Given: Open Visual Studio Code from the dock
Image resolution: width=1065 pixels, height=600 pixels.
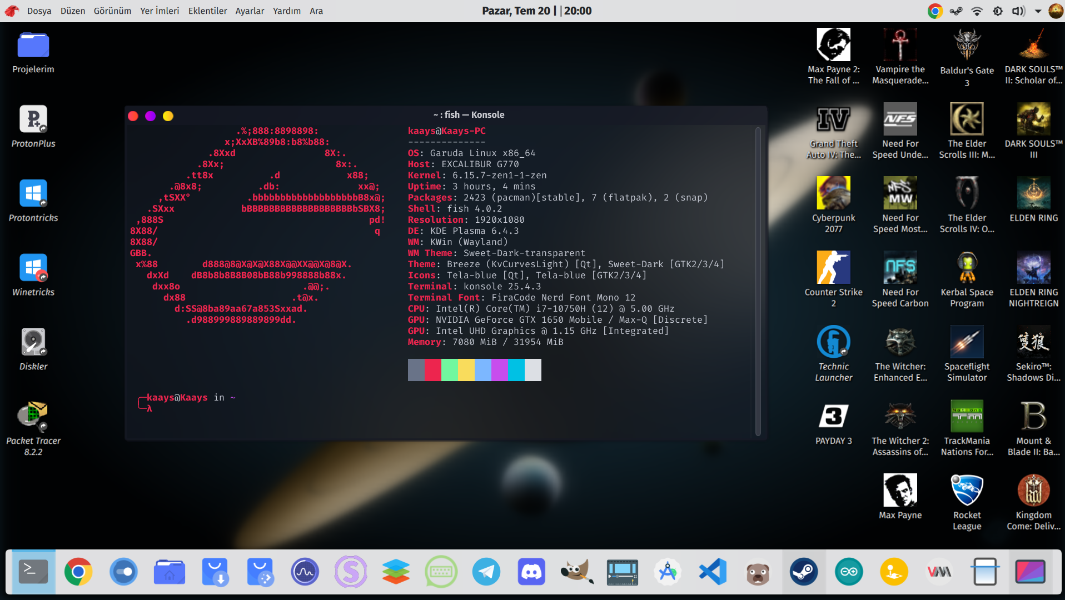Looking at the screenshot, I should coord(713,572).
